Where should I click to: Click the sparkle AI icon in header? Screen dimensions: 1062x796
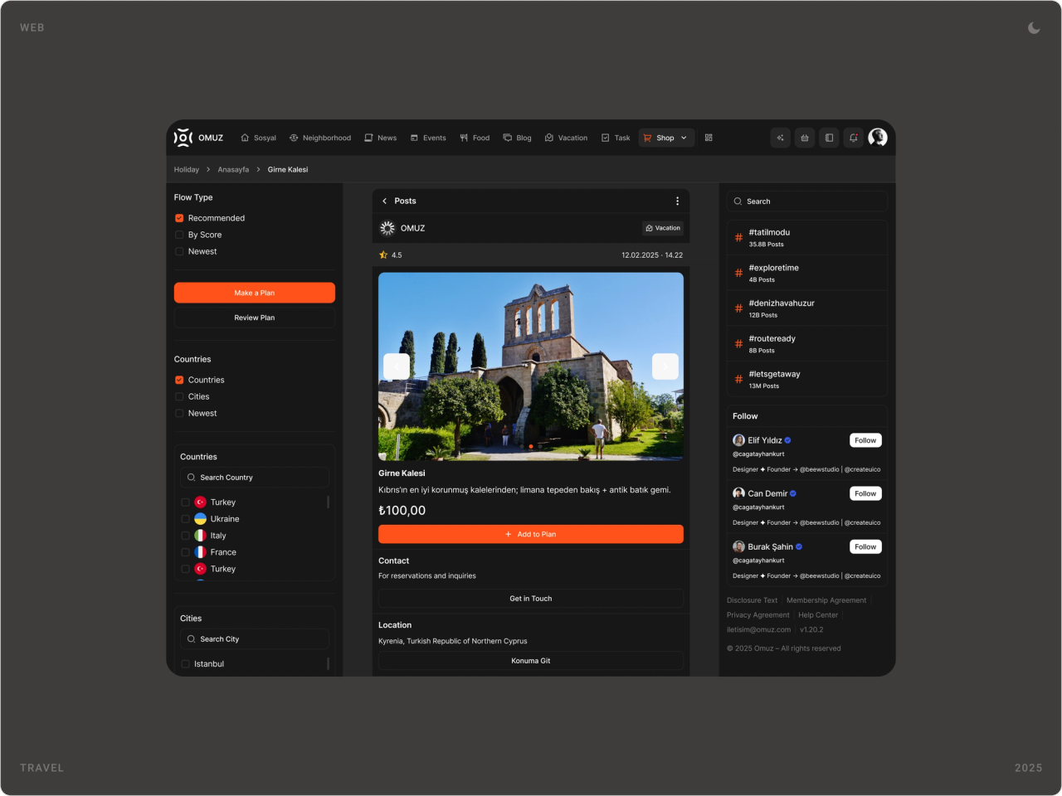[x=780, y=138]
